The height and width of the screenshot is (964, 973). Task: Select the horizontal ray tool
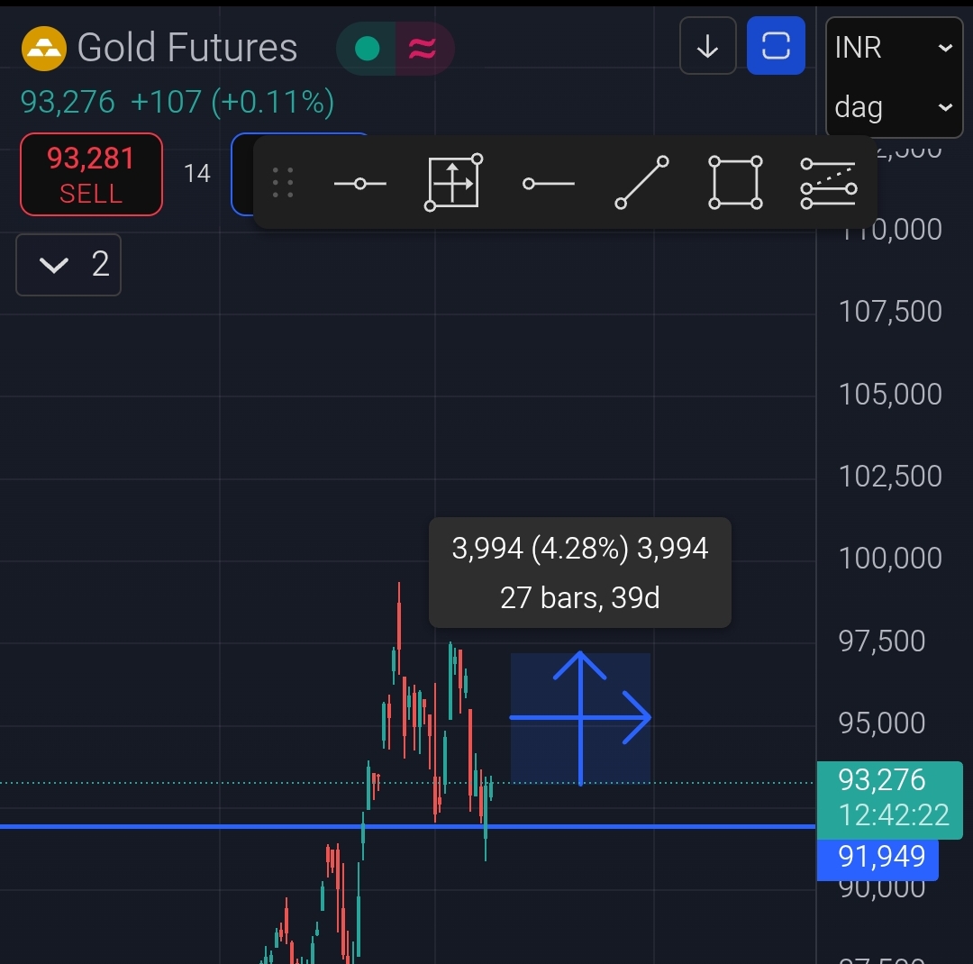pyautogui.click(x=549, y=184)
